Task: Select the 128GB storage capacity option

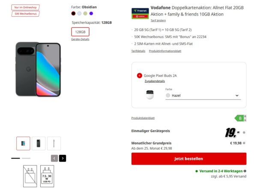Action: pyautogui.click(x=80, y=32)
